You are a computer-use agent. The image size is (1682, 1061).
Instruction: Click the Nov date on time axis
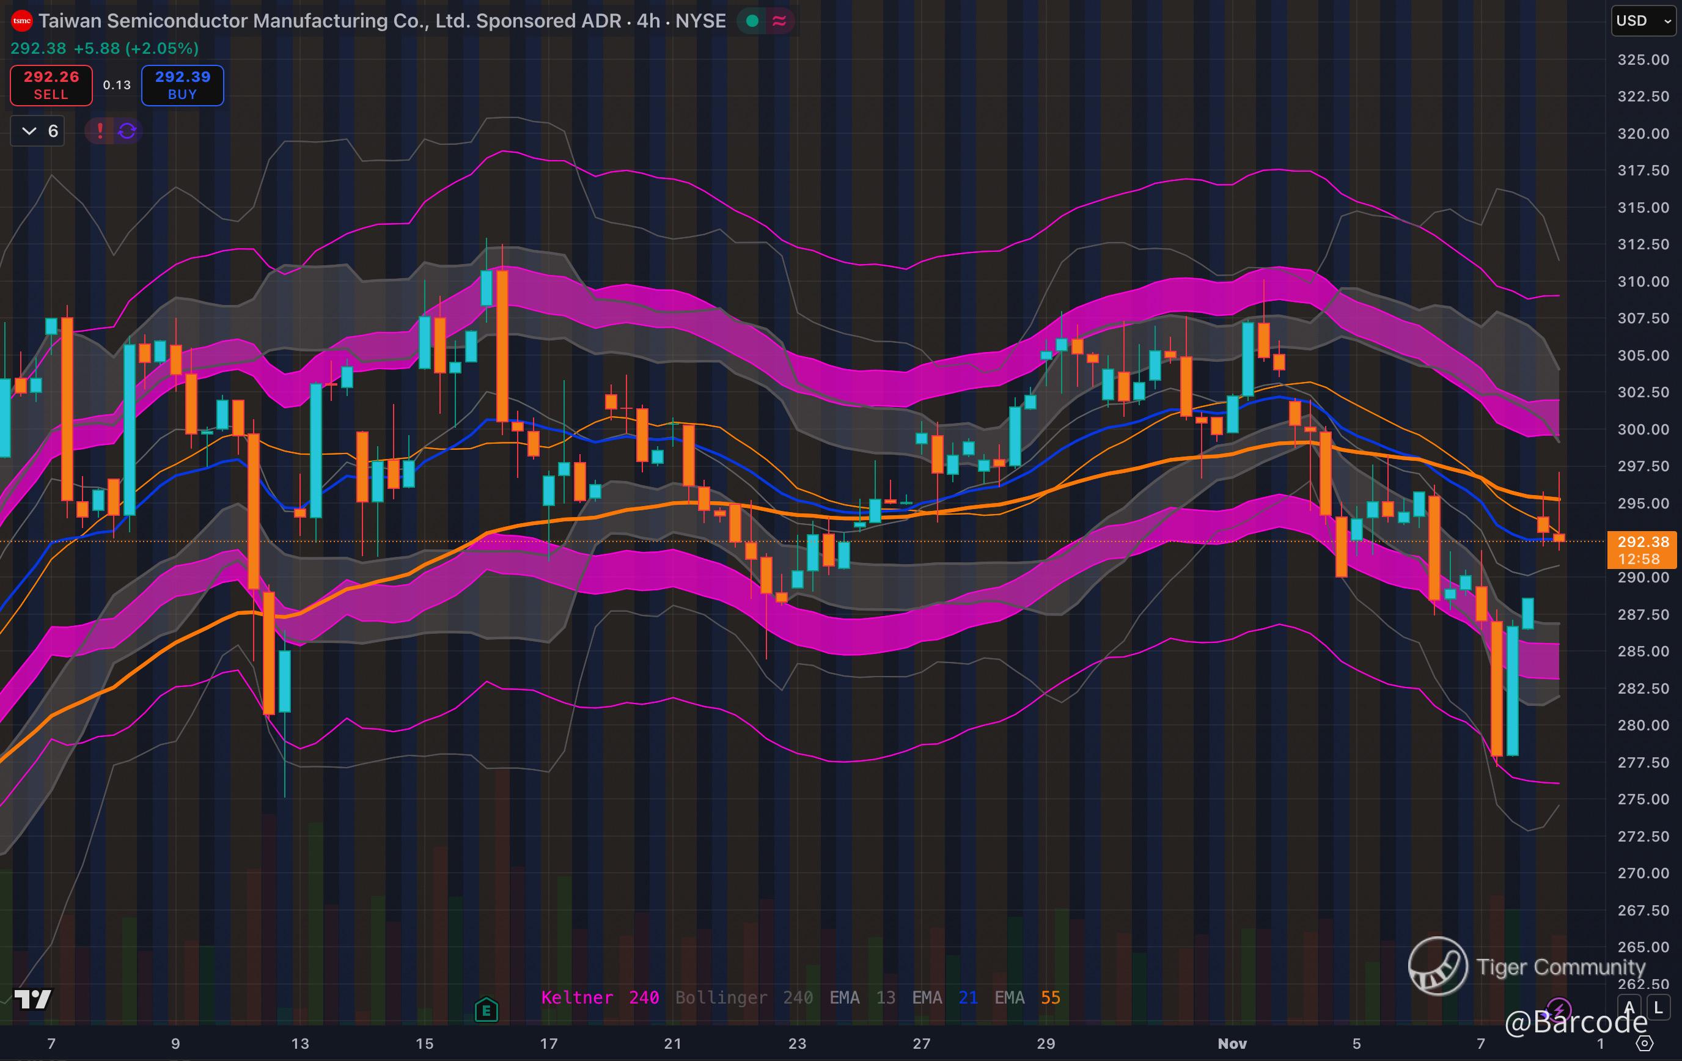tap(1232, 1043)
